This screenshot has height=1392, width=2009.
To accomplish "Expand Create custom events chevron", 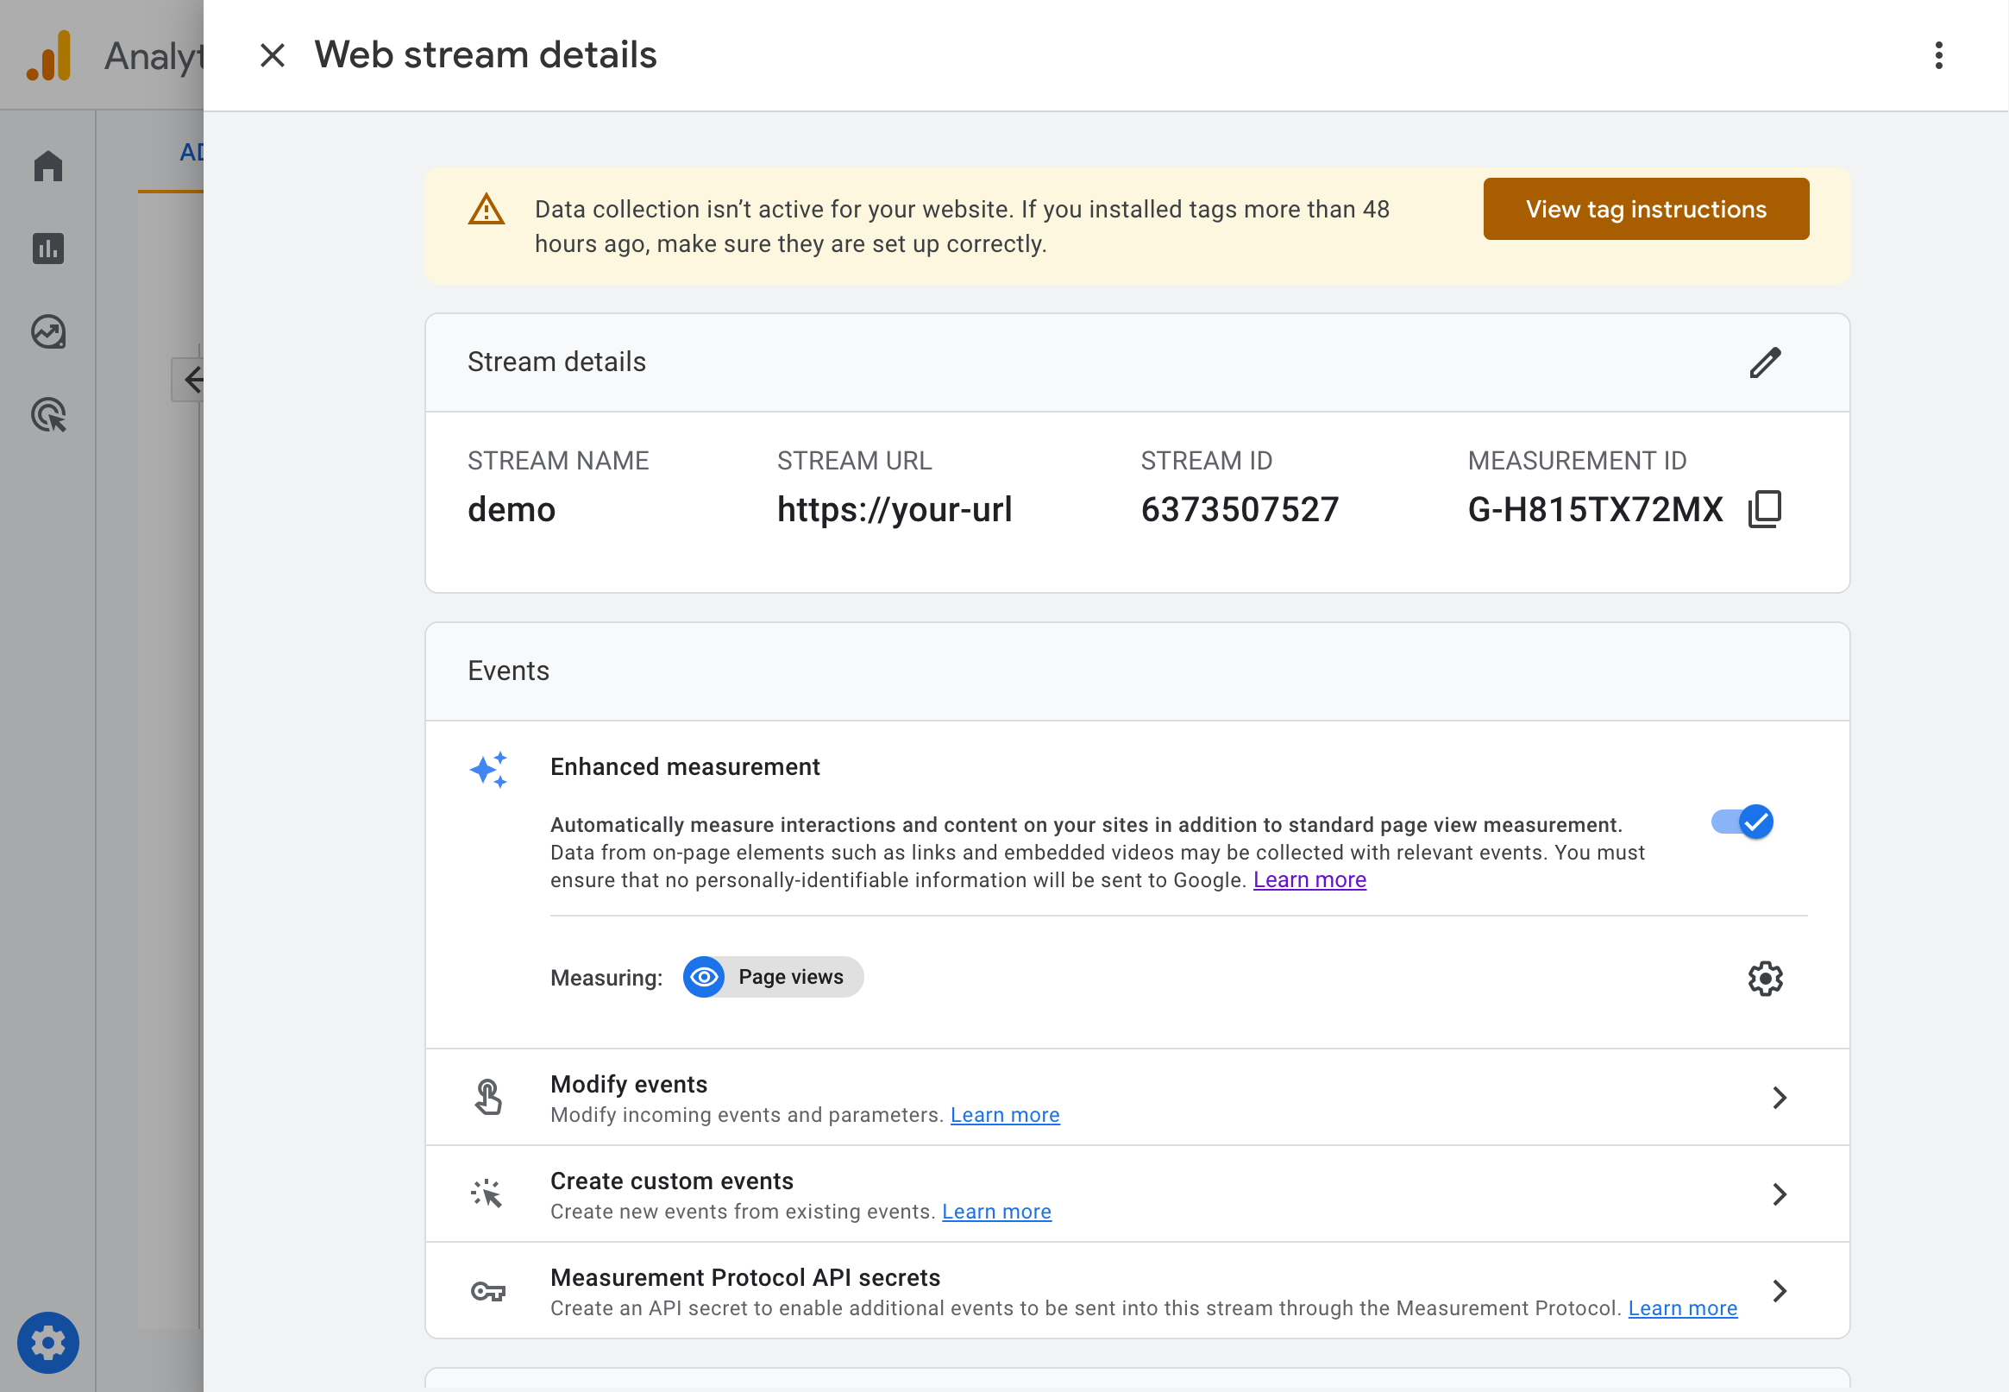I will pos(1779,1194).
